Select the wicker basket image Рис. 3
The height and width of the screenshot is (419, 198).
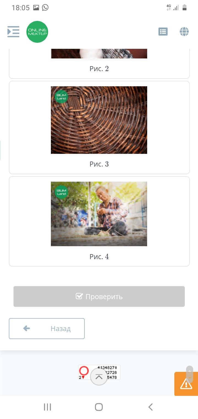point(99,120)
